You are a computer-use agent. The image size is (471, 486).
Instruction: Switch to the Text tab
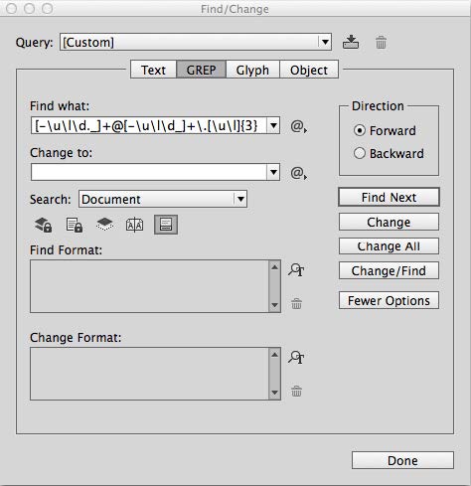pyautogui.click(x=153, y=70)
